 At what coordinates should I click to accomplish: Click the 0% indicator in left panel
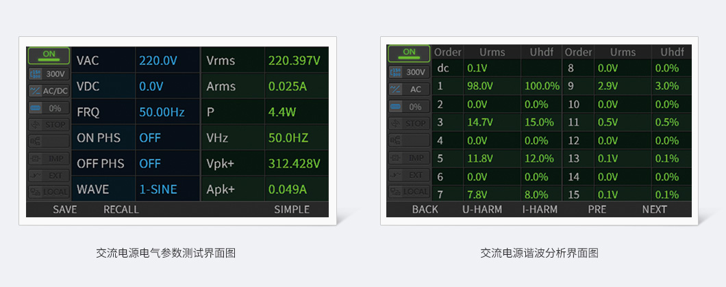(49, 108)
